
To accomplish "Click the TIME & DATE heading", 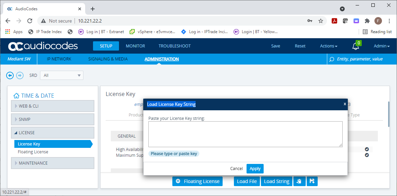I will point(38,96).
